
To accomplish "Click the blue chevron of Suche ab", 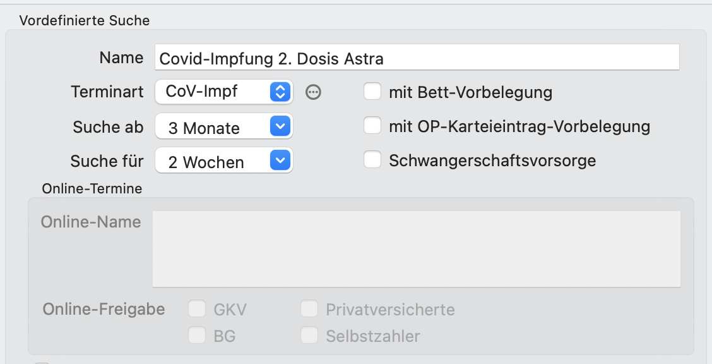I will (280, 126).
